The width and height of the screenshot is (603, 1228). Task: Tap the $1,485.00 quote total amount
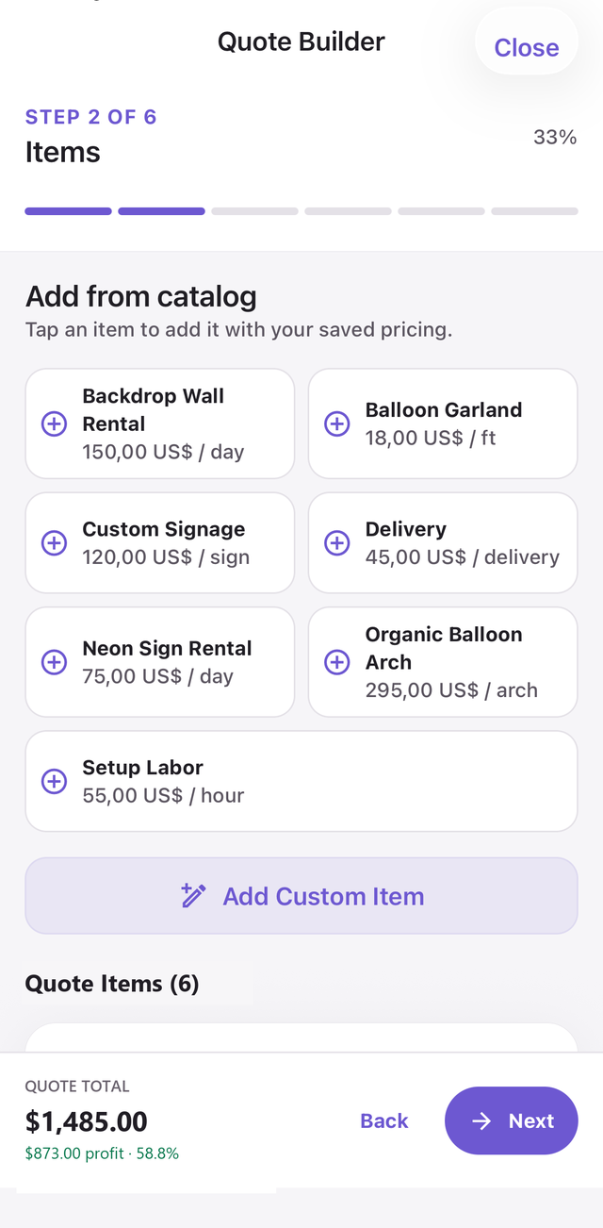pyautogui.click(x=87, y=1121)
